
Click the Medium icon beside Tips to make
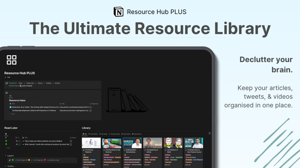click(23, 141)
